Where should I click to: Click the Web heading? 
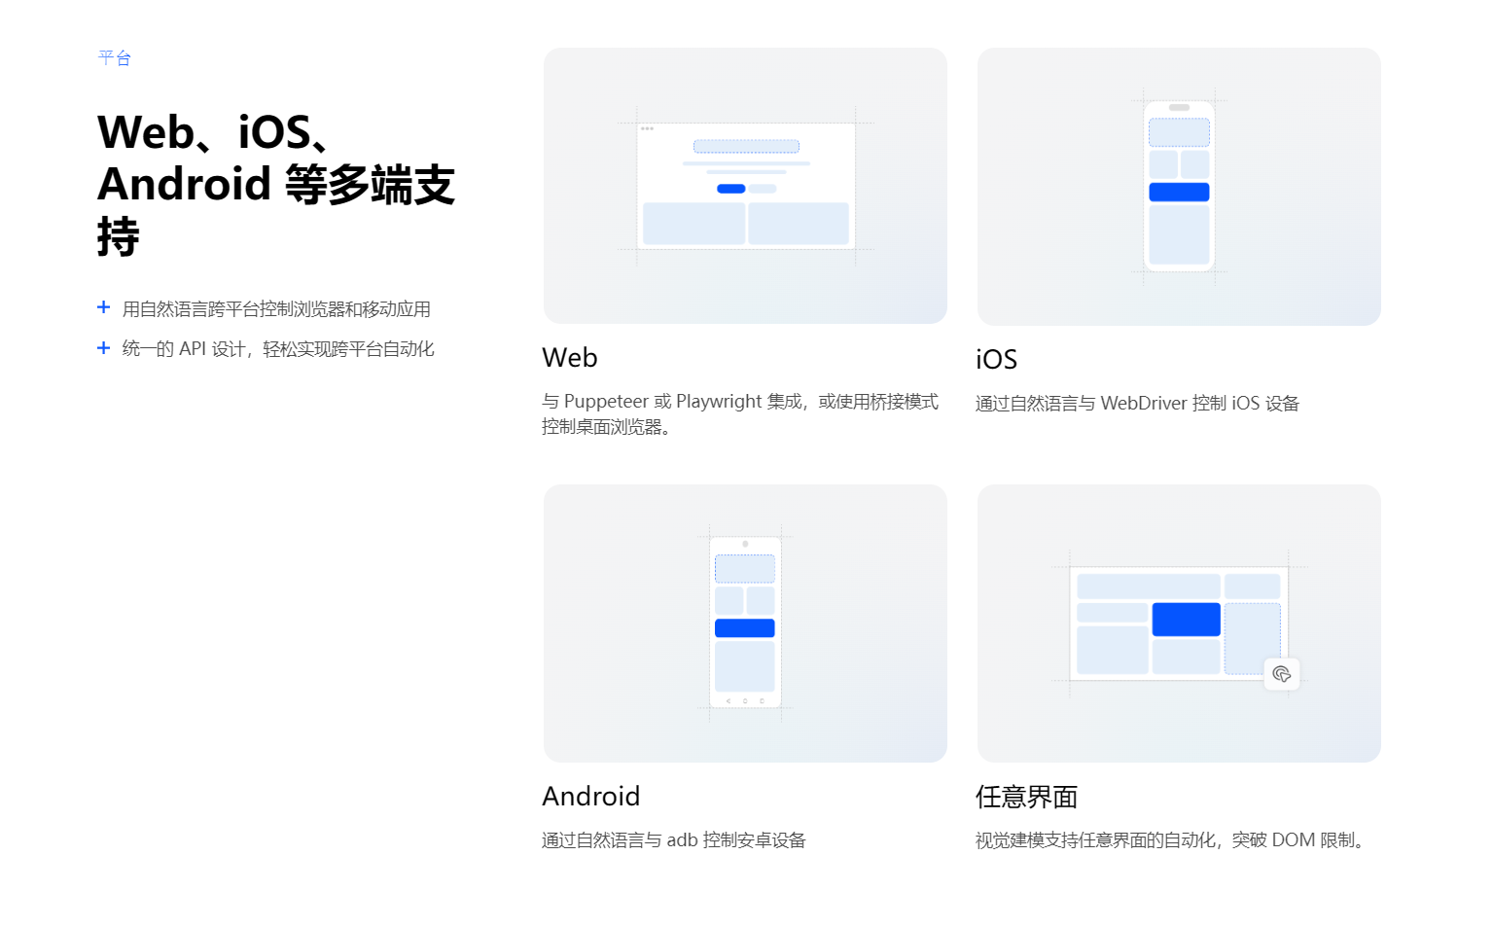[570, 358]
